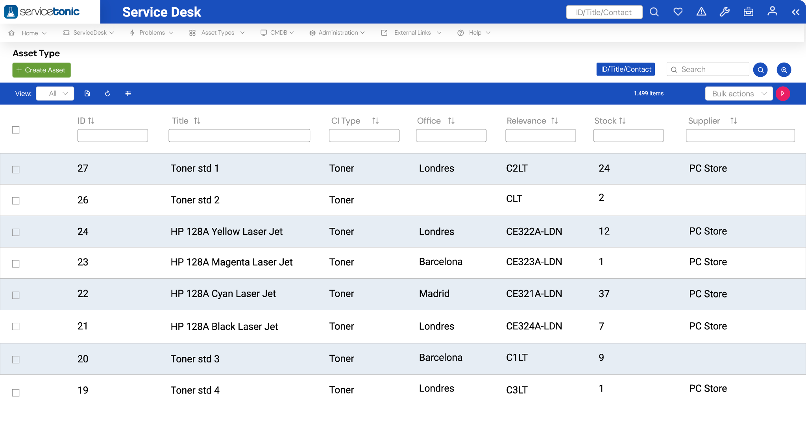Sort by CI Type column arrows
Image resolution: width=806 pixels, height=425 pixels.
tap(375, 121)
